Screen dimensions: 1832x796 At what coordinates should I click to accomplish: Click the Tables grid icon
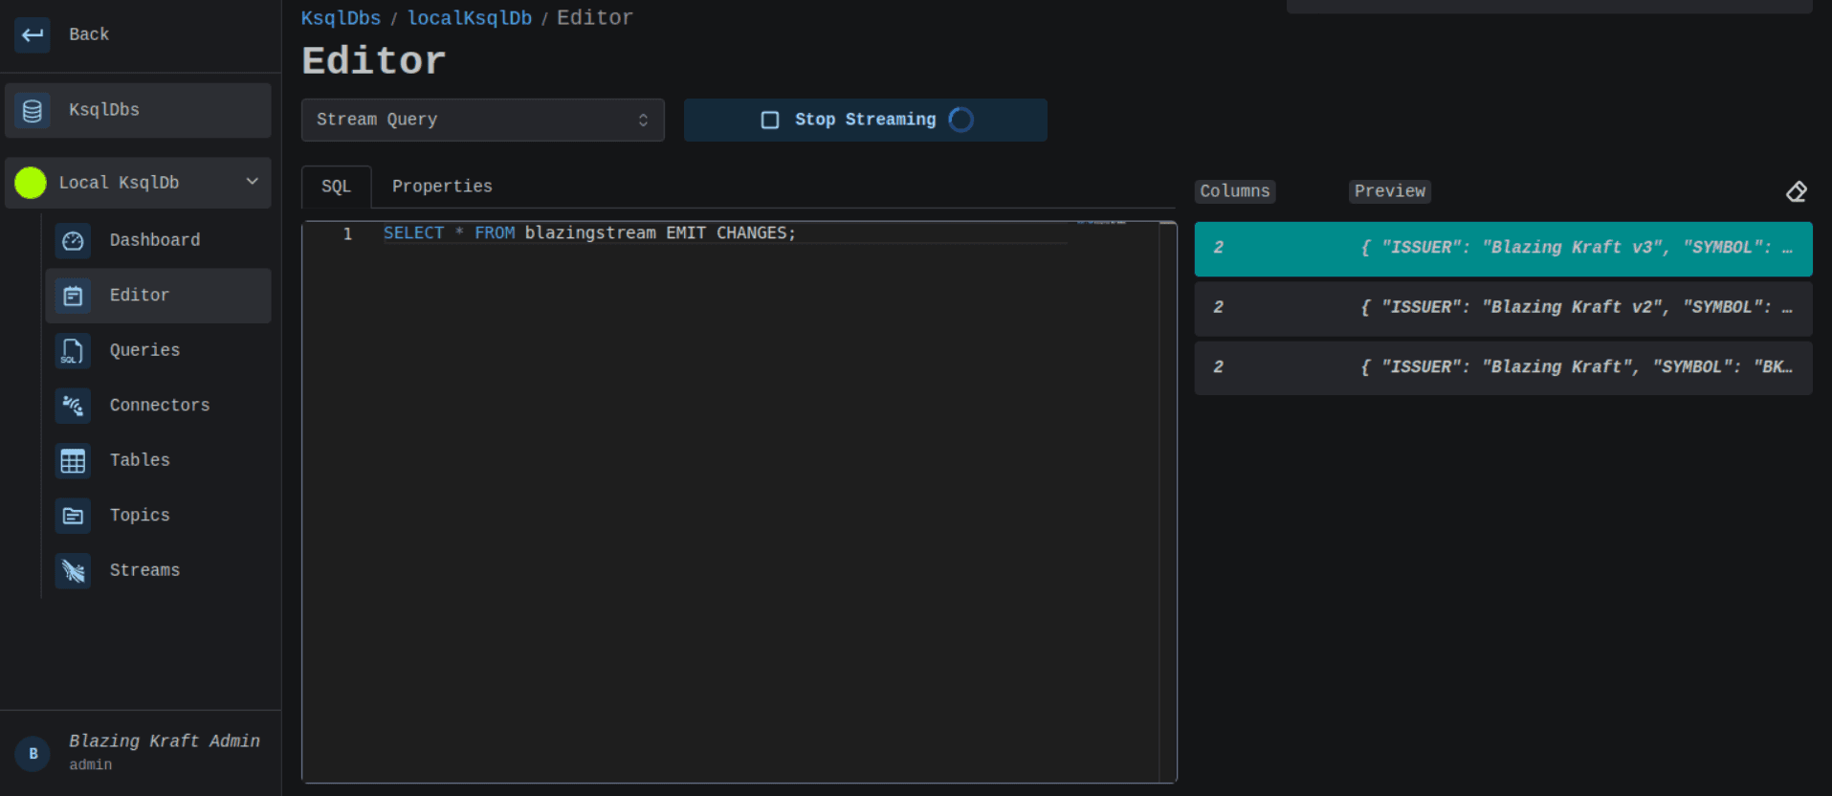[73, 461]
